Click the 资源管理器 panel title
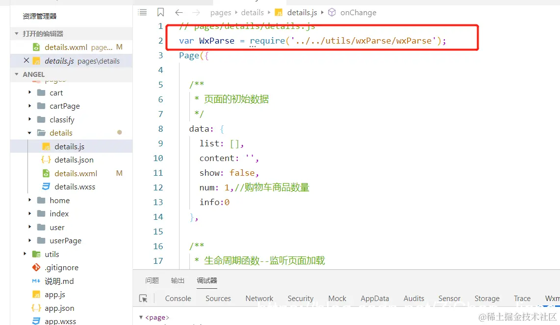Screen dimensions: 560x325 click(39, 16)
